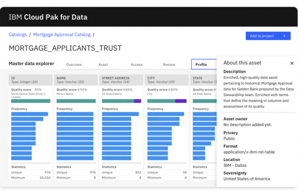Click 'South Dakota State Driver's License' label
The width and height of the screenshot is (298, 195).
pos(28,95)
